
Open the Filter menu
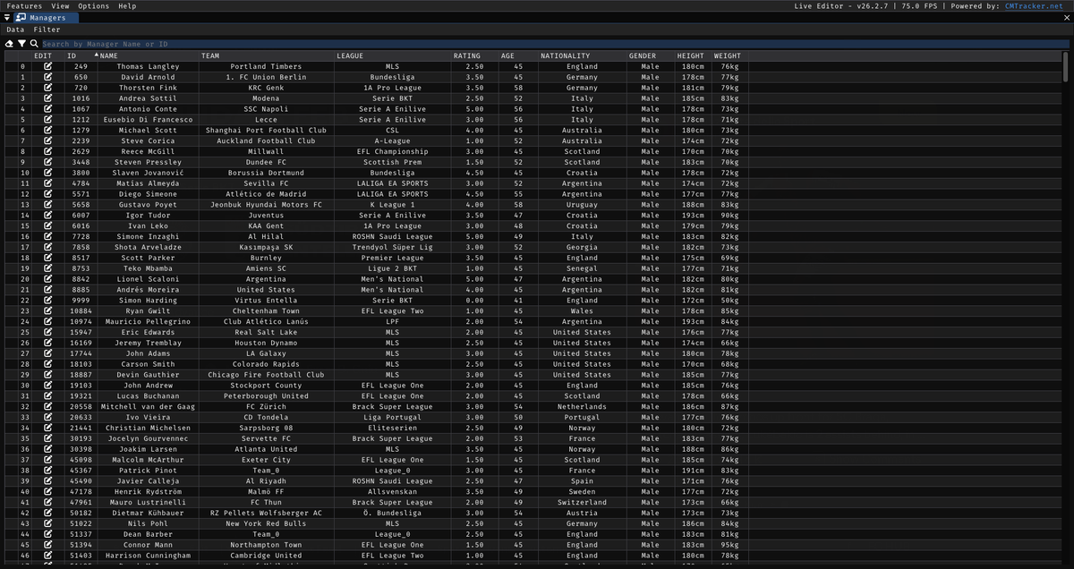(x=47, y=29)
